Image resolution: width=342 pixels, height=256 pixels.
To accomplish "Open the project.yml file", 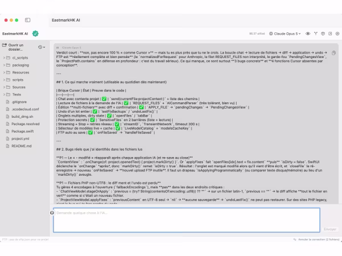I will 21,139.
